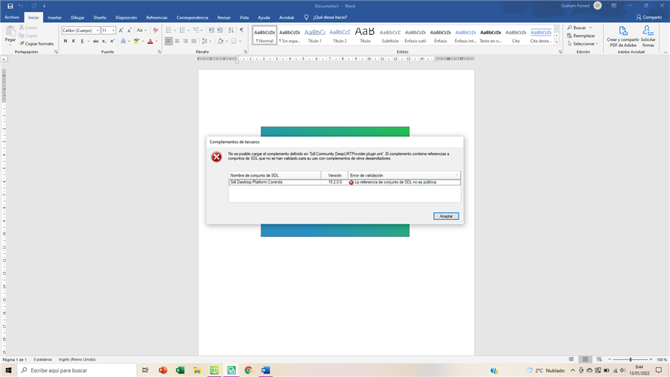Click Buscar in Edición group
The width and height of the screenshot is (670, 377).
pyautogui.click(x=577, y=28)
